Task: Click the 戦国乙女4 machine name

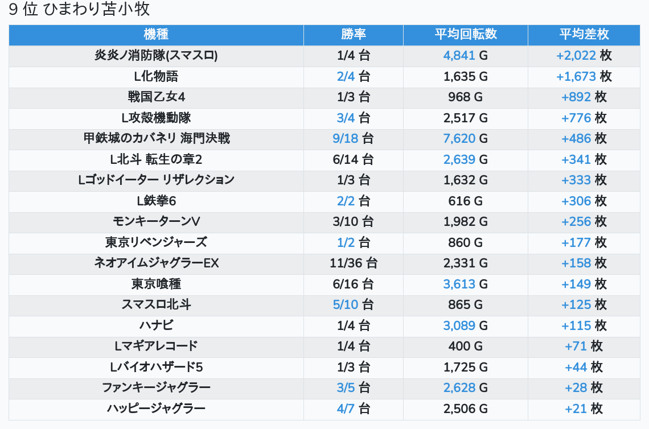Action: point(156,97)
